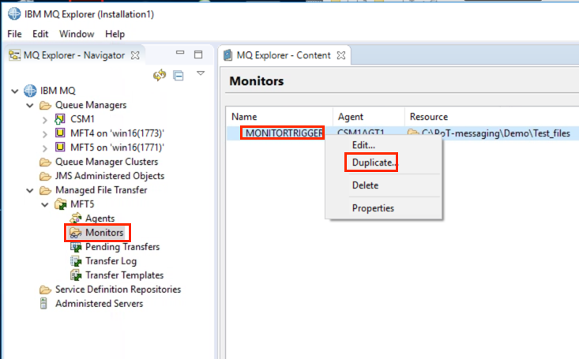Select Monitors in the tree
Screen dimensions: 579x359
[x=104, y=233]
